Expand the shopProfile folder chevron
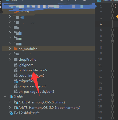 pyautogui.click(x=10, y=59)
